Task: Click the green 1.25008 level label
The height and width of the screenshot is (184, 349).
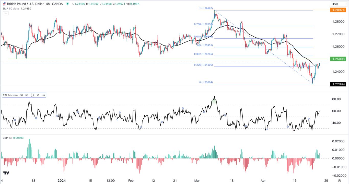Action: tap(338, 59)
